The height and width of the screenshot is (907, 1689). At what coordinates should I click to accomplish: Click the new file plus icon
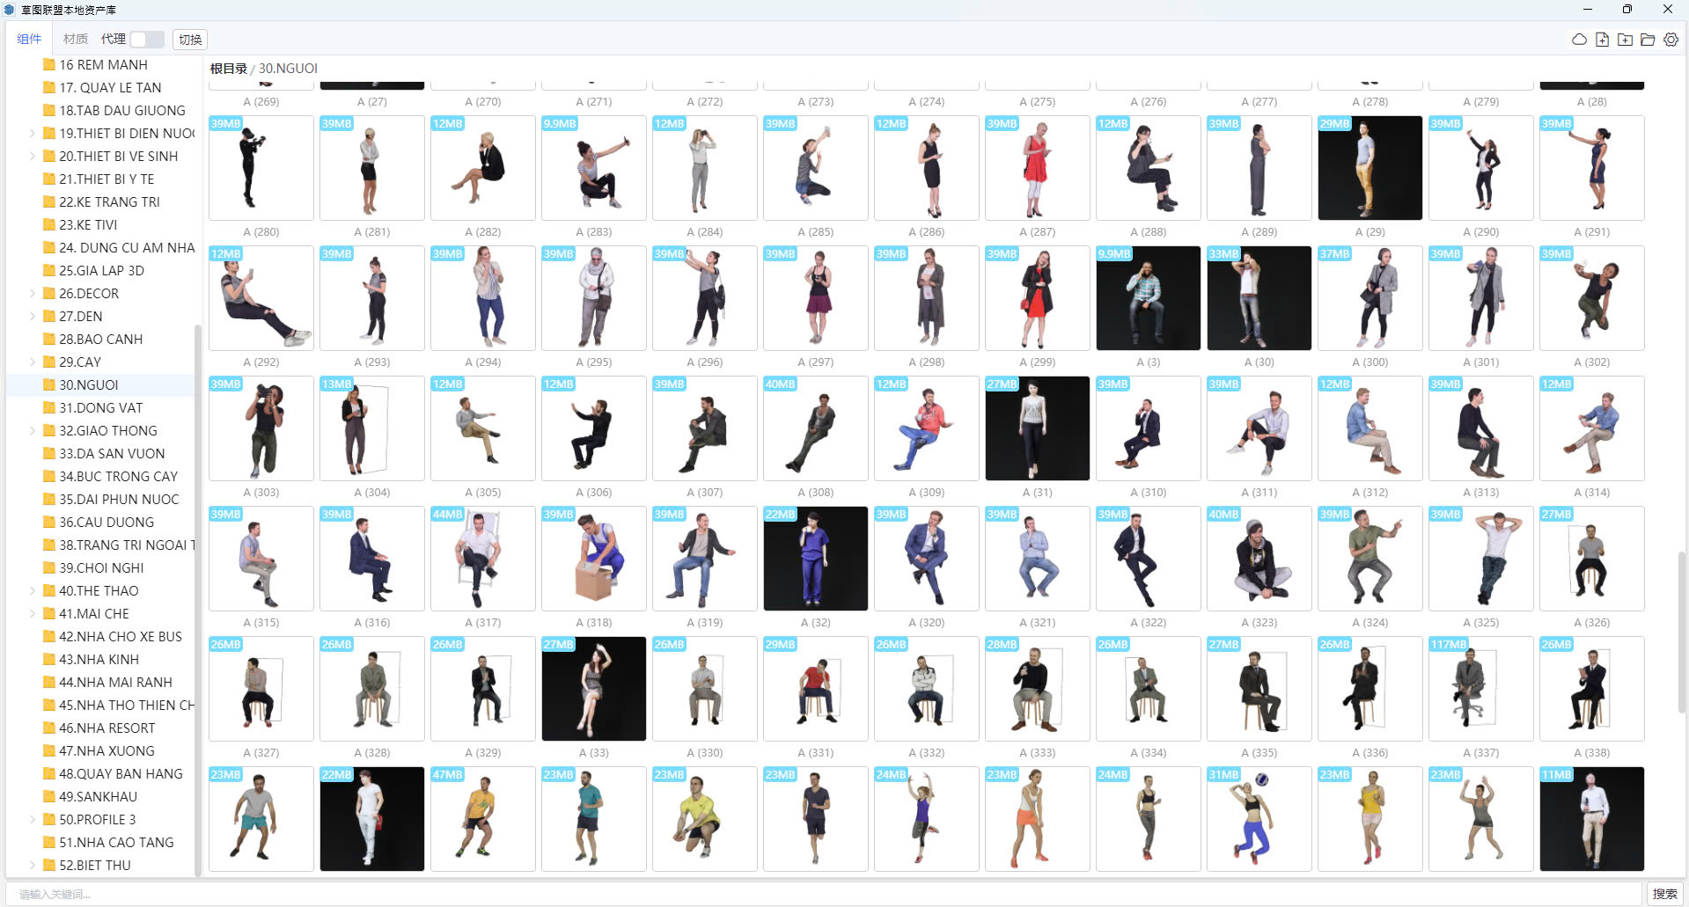(1602, 40)
